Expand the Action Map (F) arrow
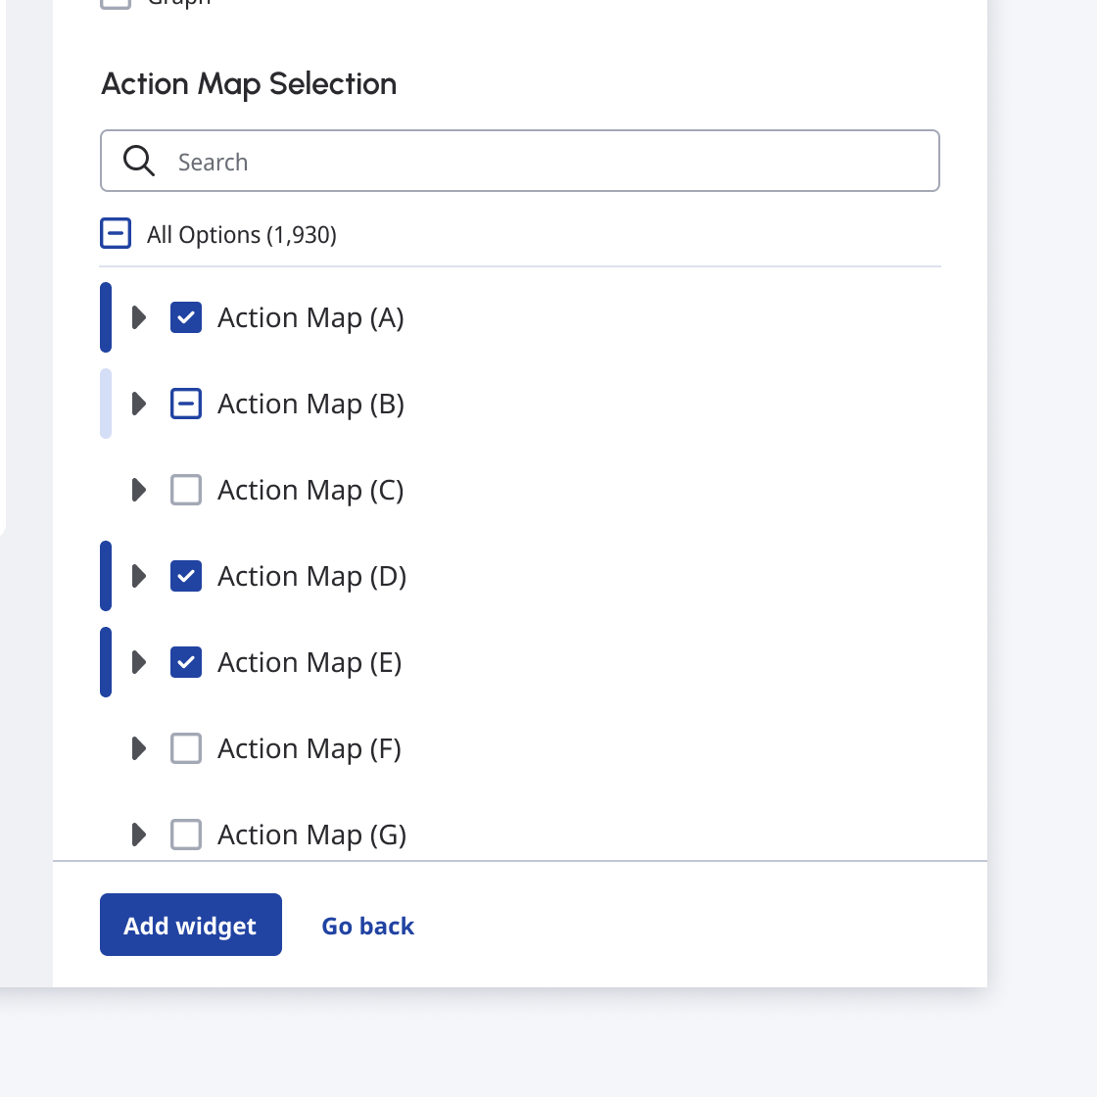Image resolution: width=1097 pixels, height=1097 pixels. pos(139,748)
